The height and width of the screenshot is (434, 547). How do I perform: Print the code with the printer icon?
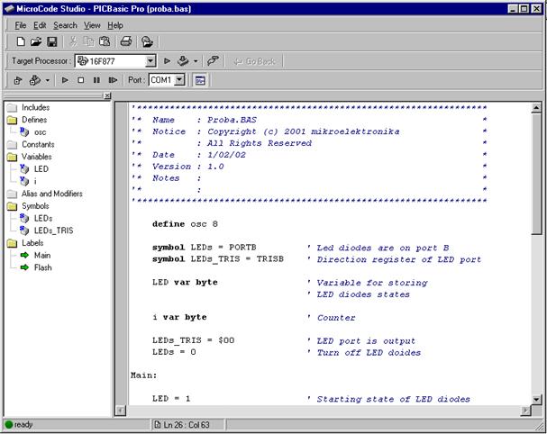tap(126, 41)
